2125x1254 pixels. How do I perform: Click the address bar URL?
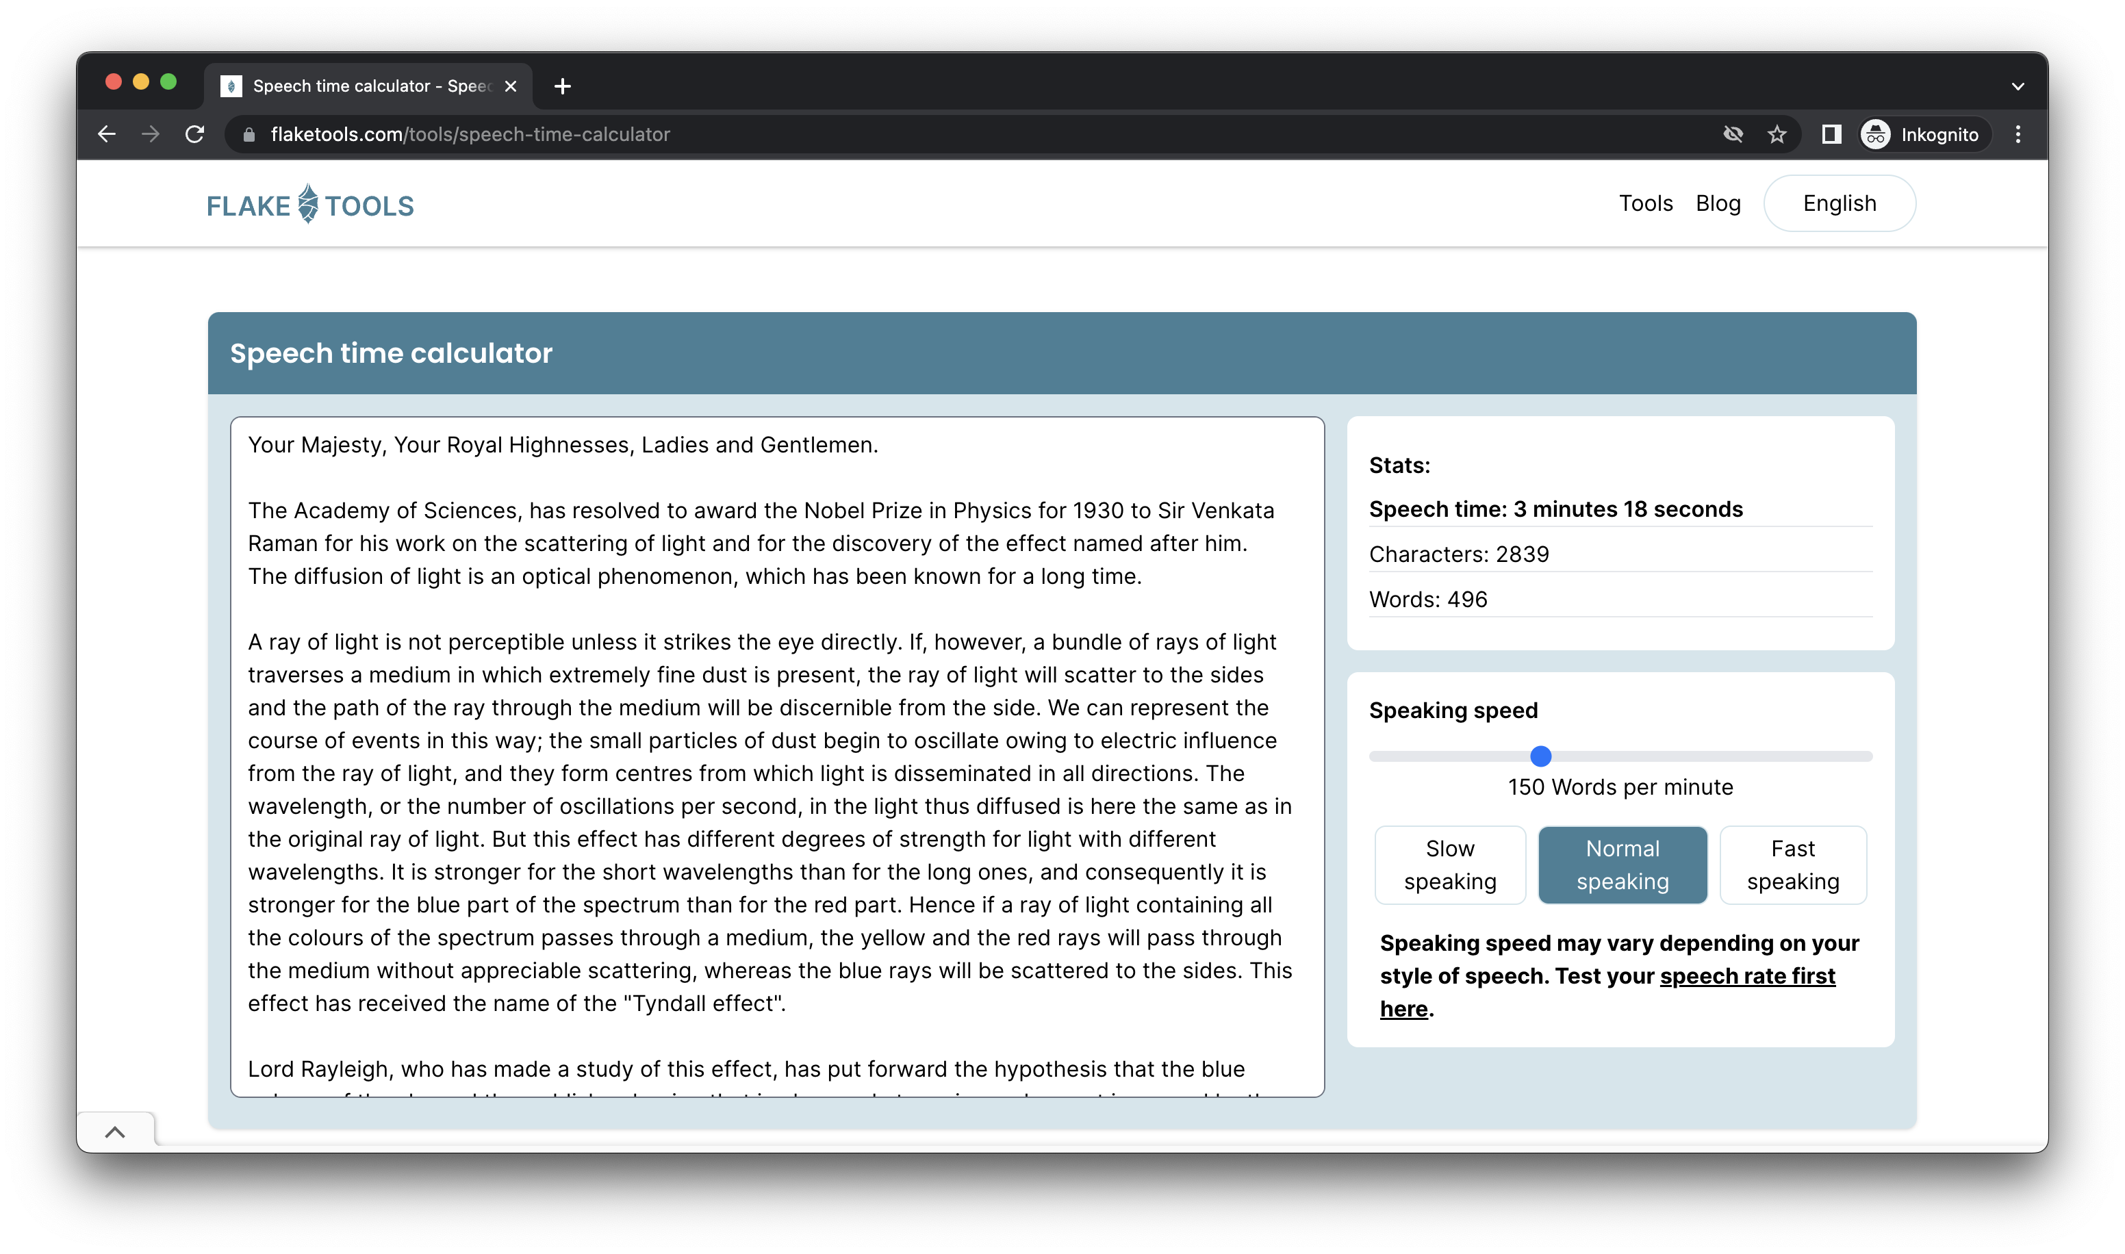tap(470, 134)
